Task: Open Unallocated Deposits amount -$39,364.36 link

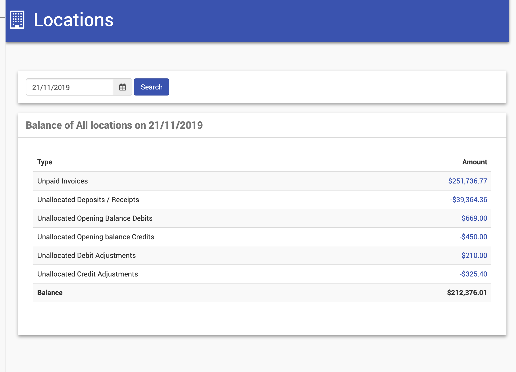Action: (468, 200)
